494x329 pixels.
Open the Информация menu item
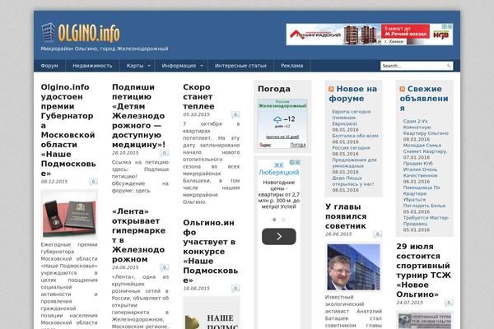tap(179, 66)
